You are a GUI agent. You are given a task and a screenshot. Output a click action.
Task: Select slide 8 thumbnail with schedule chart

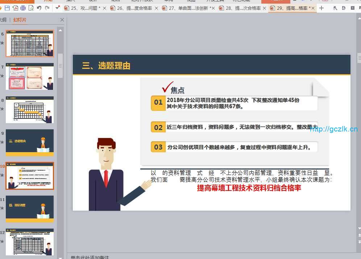[x=30, y=109]
